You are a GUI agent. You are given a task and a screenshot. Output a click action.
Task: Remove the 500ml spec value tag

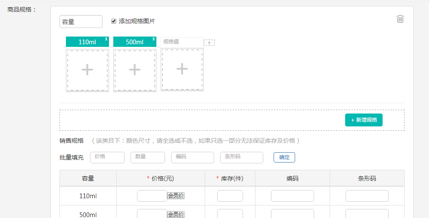153,39
